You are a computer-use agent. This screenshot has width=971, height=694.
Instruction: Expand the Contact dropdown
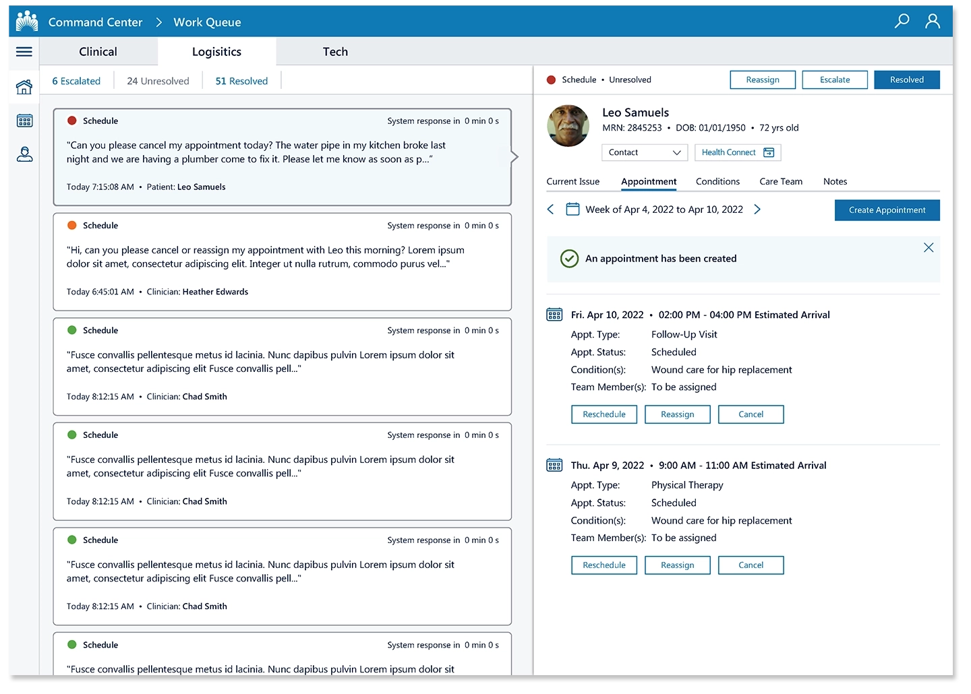644,152
